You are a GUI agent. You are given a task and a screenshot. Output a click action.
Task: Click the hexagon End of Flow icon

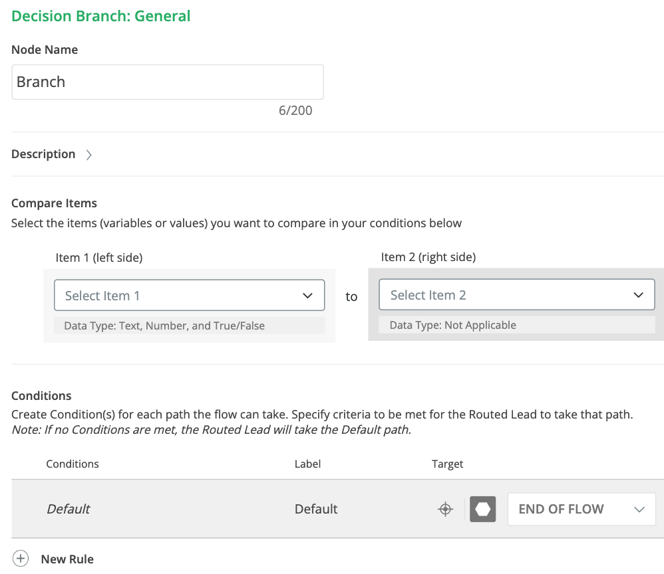483,510
